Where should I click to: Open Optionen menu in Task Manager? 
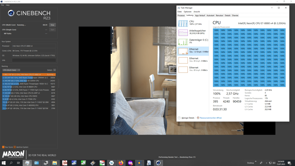click(x=188, y=12)
